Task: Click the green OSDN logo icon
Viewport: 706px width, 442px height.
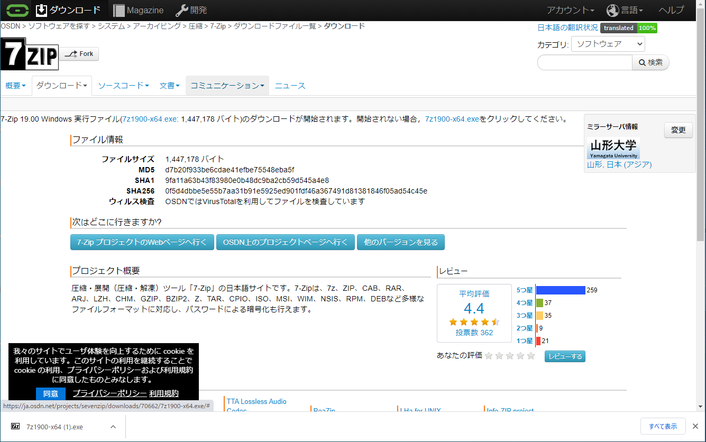Action: [17, 10]
